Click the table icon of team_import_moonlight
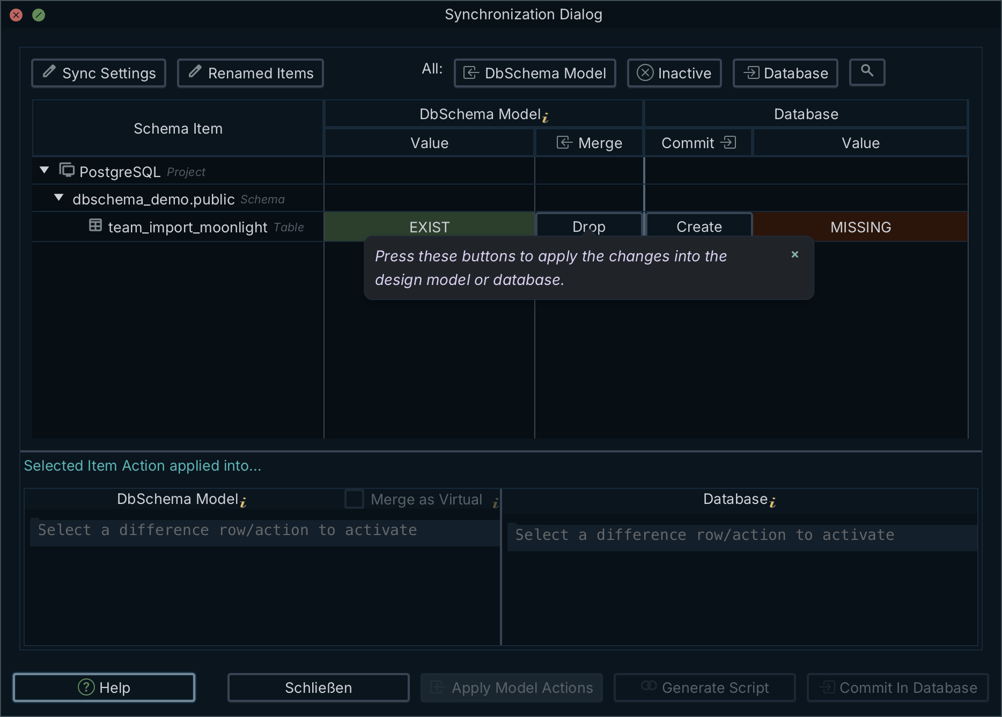The width and height of the screenshot is (1002, 717). [95, 225]
